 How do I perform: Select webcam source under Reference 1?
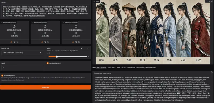[x=14, y=42]
